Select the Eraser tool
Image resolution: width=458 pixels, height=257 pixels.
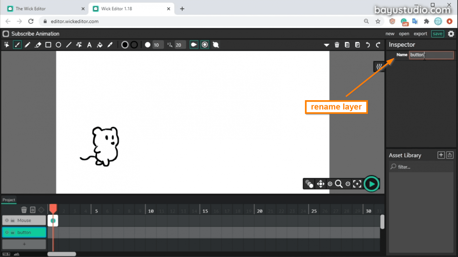click(38, 45)
